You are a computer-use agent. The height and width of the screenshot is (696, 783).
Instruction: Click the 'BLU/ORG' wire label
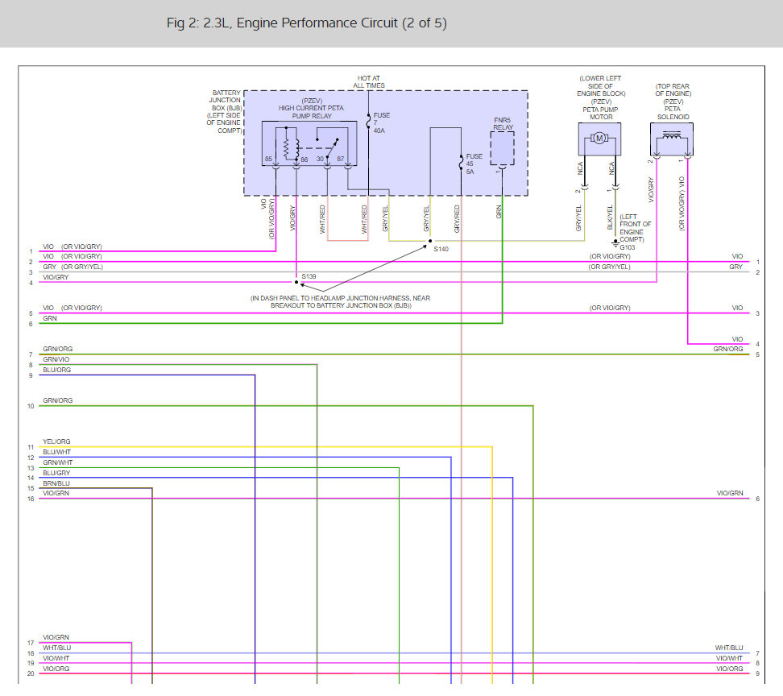[x=57, y=370]
